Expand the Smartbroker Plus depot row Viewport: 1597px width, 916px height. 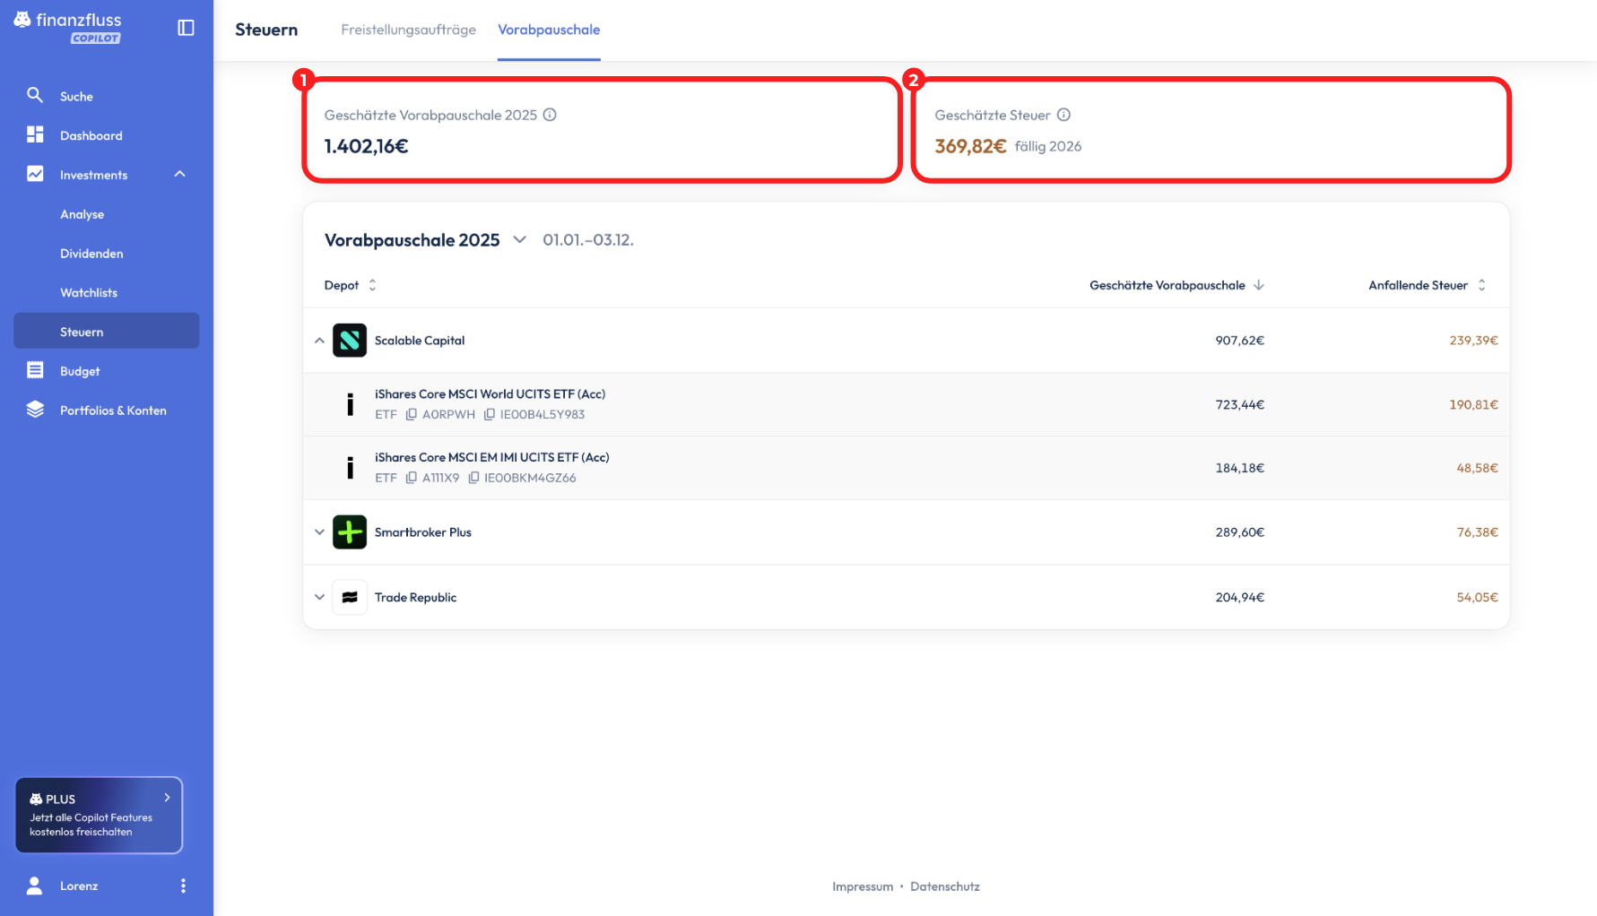click(319, 532)
